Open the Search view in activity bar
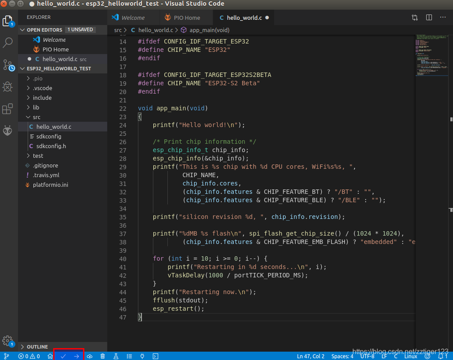Image resolution: width=453 pixels, height=360 pixels. (x=8, y=43)
